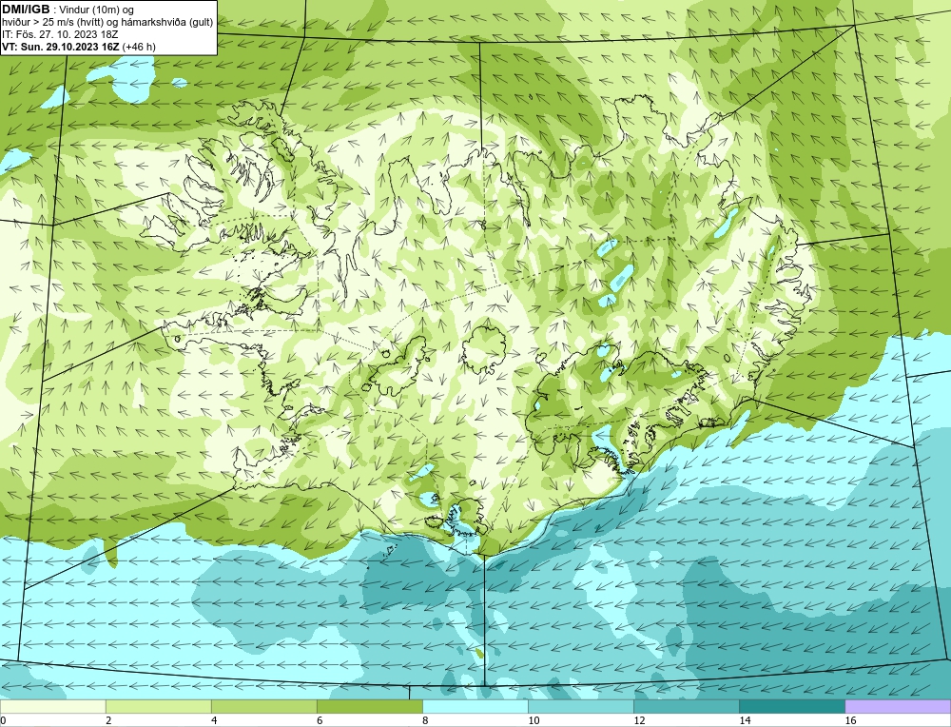The width and height of the screenshot is (951, 727).
Task: Click the purple swatch above 16 m/s
Action: [x=898, y=706]
